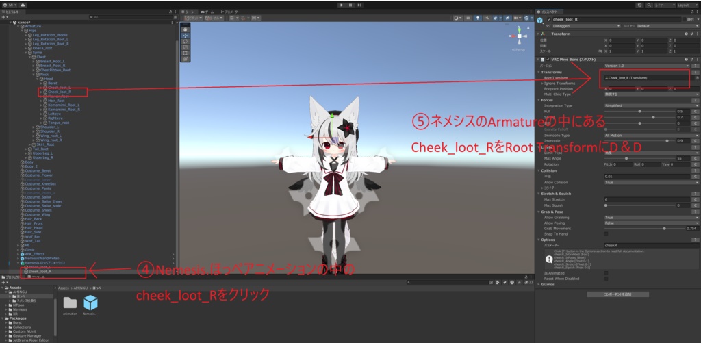The width and height of the screenshot is (701, 343).
Task: Switch to the シーン tab
Action: pyautogui.click(x=188, y=12)
